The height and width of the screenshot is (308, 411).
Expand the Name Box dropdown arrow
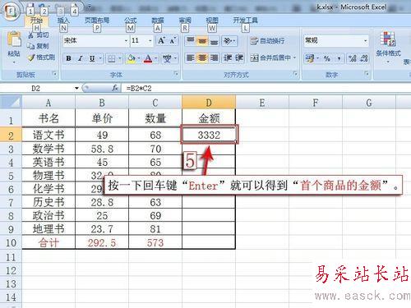76,88
